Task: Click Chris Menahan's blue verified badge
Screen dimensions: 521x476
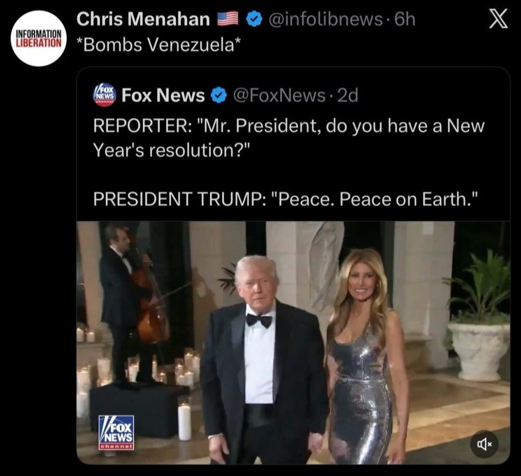Action: click(253, 20)
